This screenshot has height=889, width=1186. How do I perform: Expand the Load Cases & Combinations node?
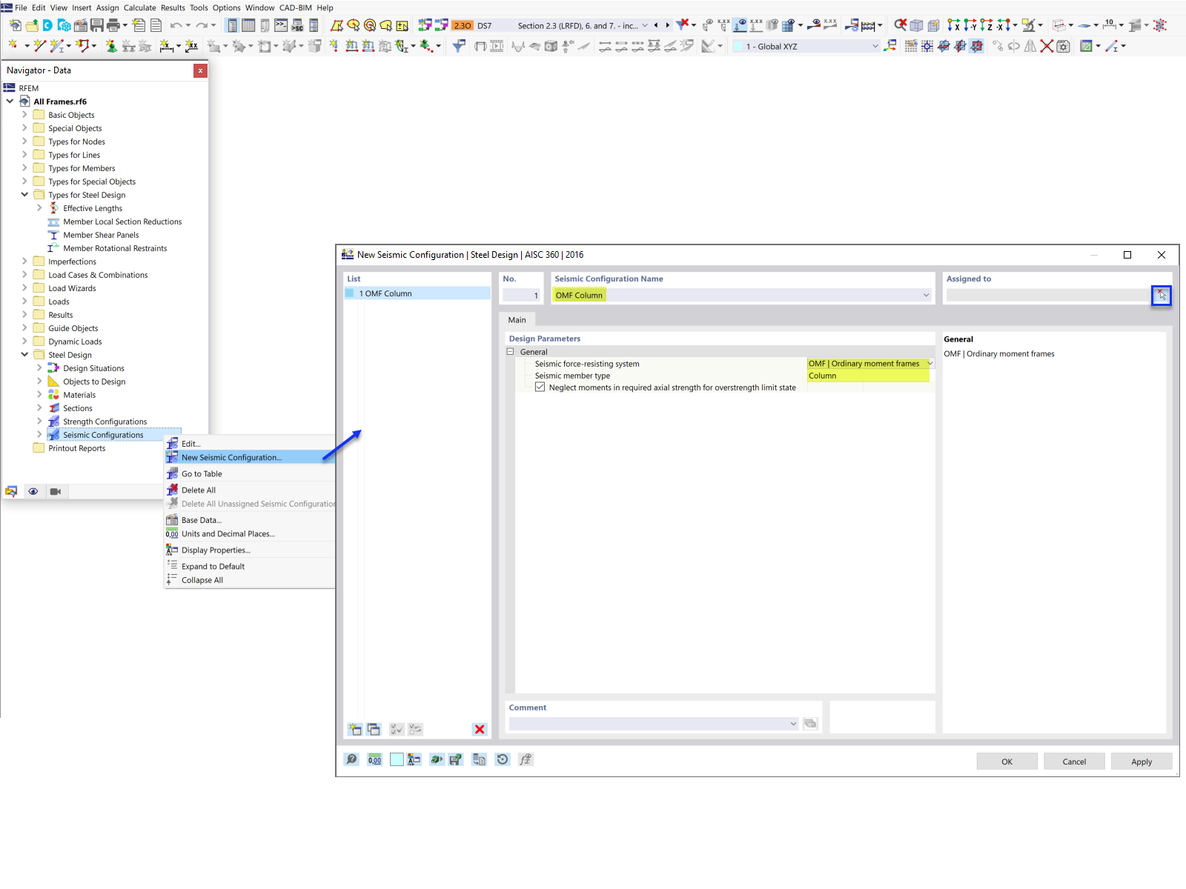[24, 275]
